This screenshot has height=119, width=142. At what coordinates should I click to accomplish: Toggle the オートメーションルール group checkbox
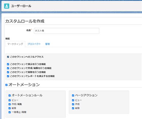pyautogui.click(x=10, y=95)
